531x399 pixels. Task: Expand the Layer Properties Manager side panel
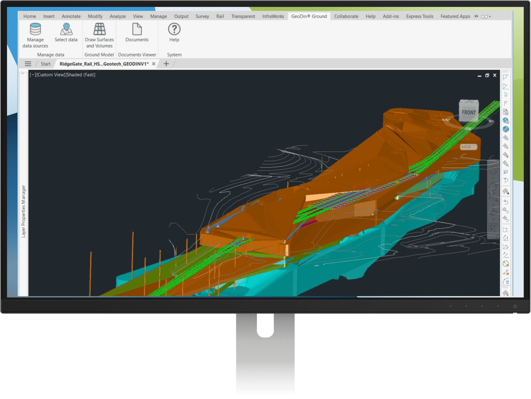coord(23,211)
